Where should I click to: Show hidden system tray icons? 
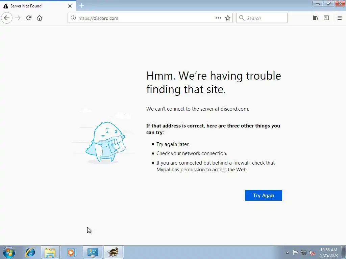coord(287,253)
